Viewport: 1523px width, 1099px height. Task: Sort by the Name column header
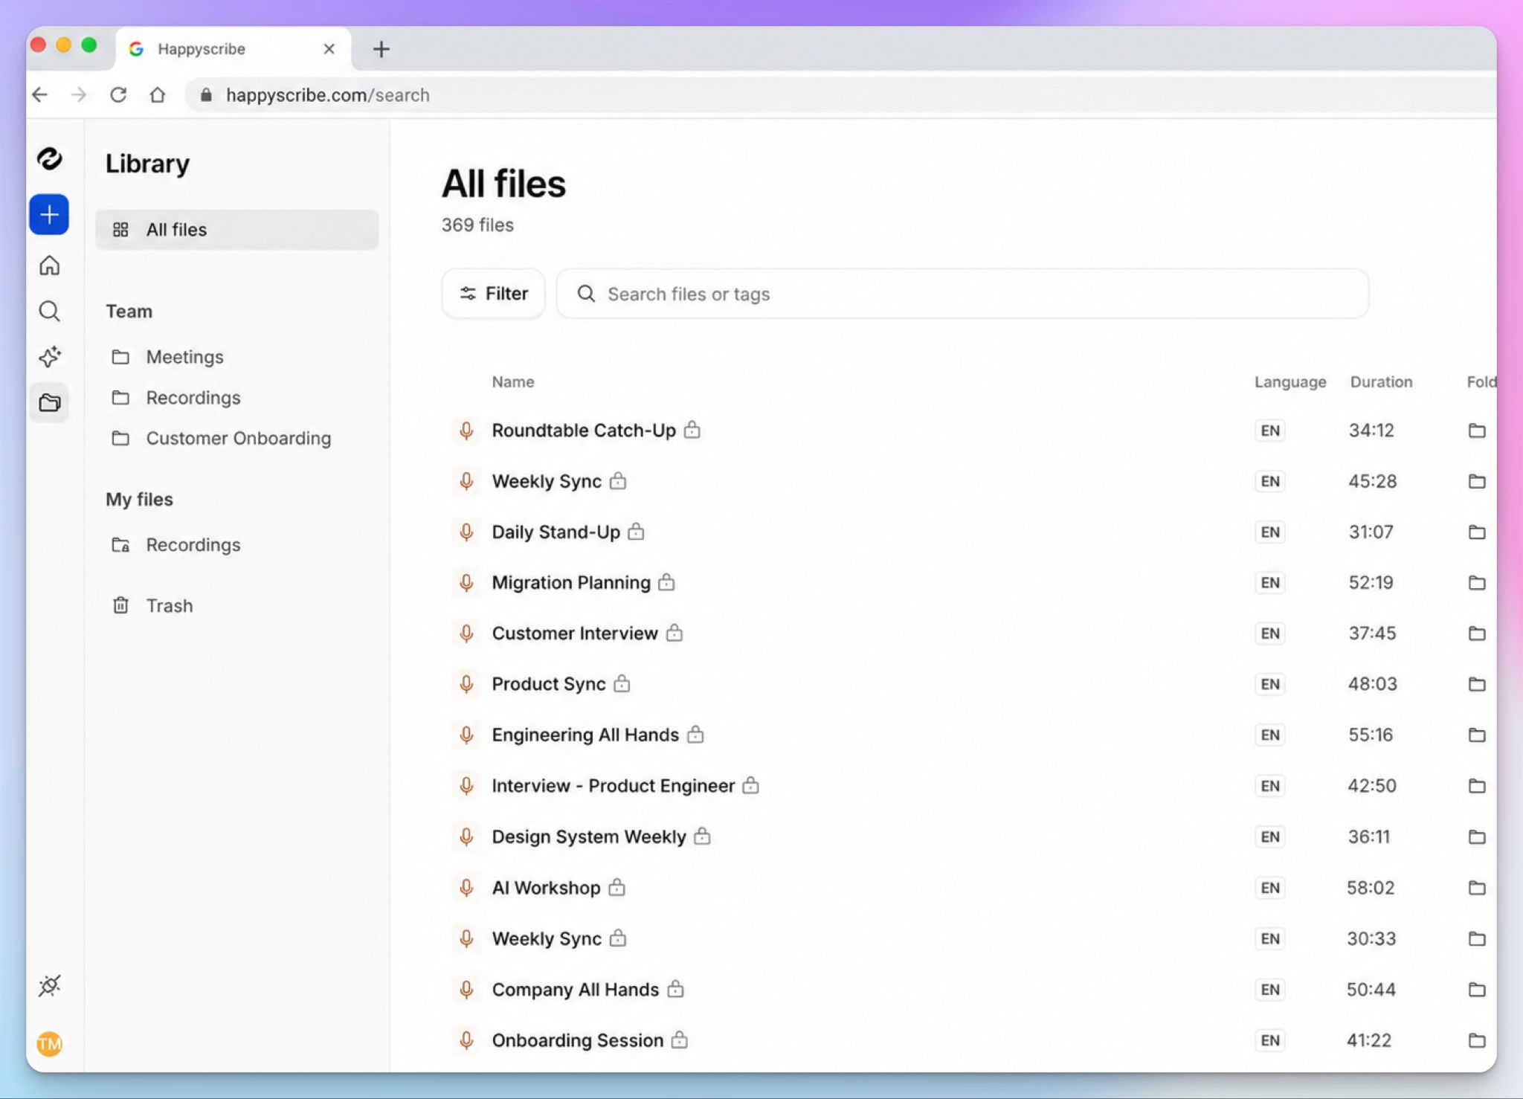(x=513, y=382)
